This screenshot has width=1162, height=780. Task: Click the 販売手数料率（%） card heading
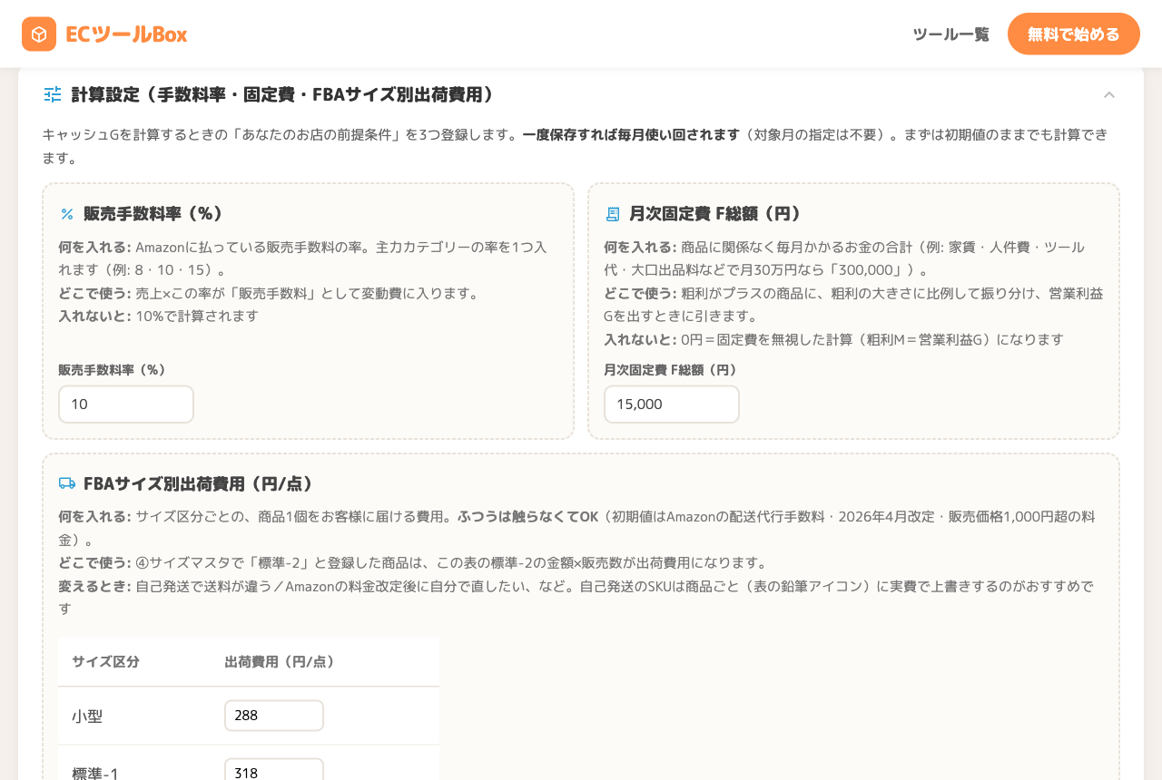tap(153, 214)
